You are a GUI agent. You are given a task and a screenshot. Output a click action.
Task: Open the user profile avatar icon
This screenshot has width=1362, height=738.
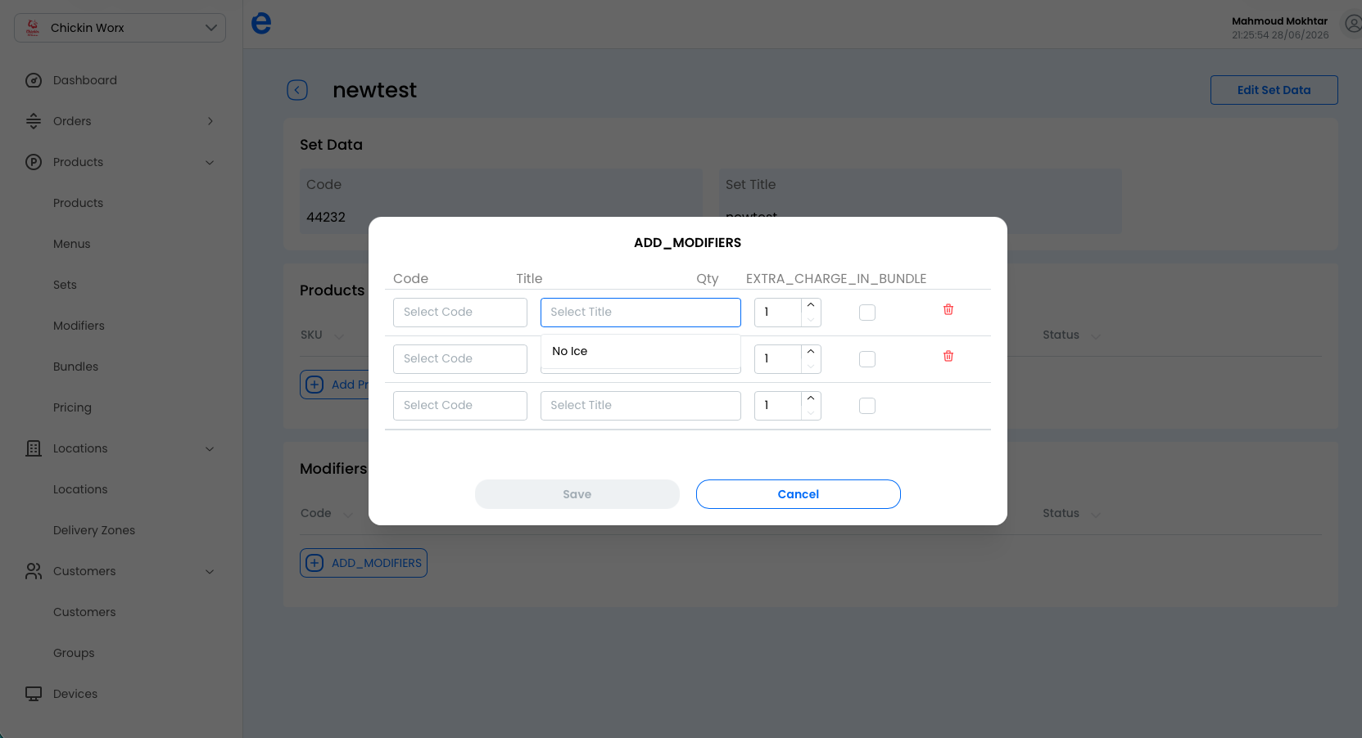(x=1353, y=25)
